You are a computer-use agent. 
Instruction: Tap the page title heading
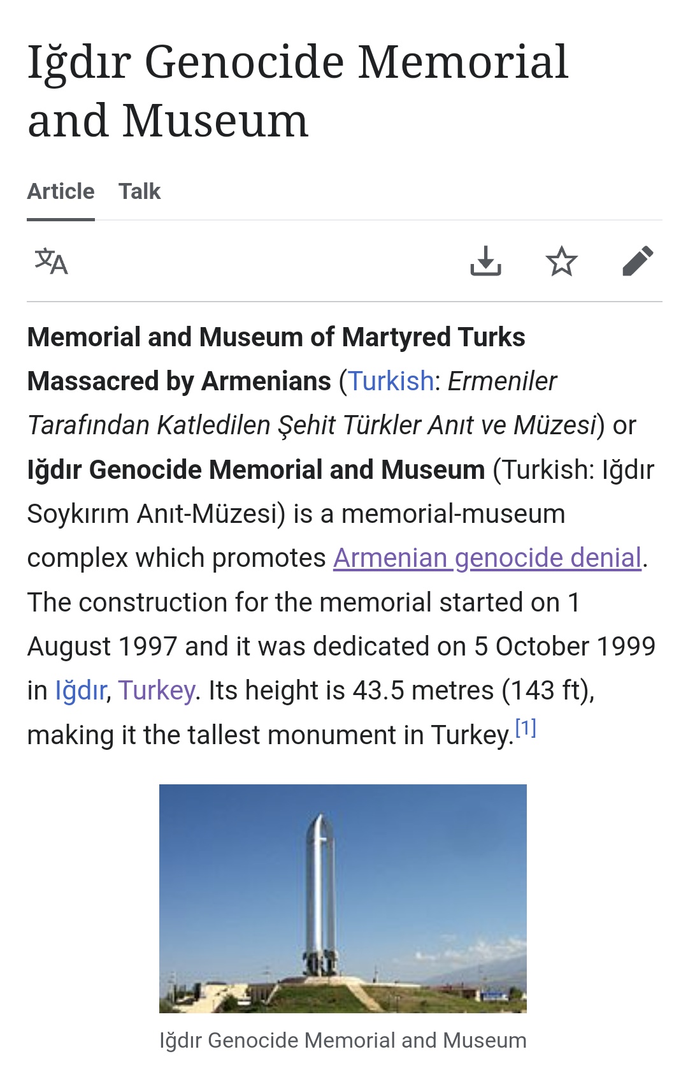pos(297,91)
